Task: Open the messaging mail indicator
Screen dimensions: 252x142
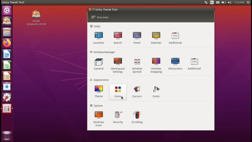Action: coord(218,2)
